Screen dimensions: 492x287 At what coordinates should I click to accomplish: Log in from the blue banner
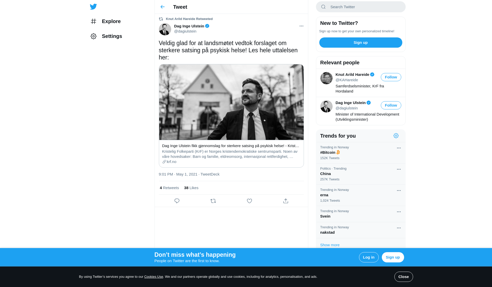coord(369,257)
